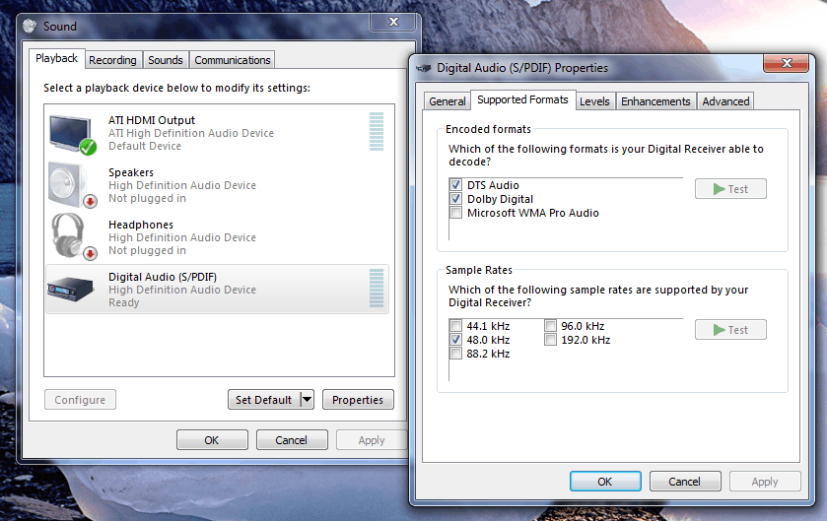Viewport: 827px width, 521px height.
Task: Click the ATI HDMI Output volume level meter
Action: [377, 132]
